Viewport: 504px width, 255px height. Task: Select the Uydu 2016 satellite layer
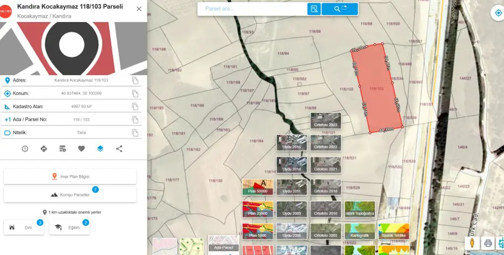(292, 143)
